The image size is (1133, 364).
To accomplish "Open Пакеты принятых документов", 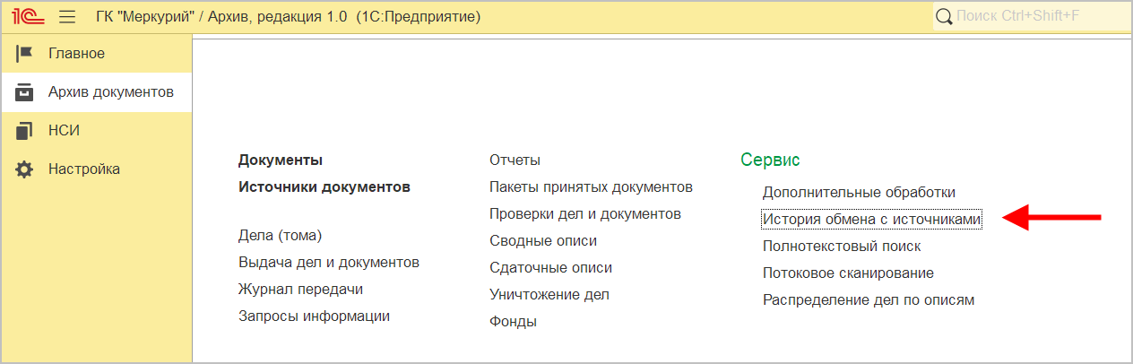I will point(591,187).
